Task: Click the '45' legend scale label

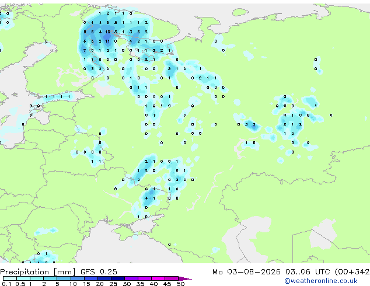Action: coord(167,284)
